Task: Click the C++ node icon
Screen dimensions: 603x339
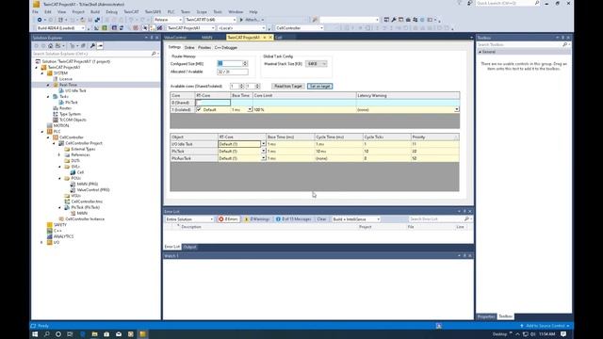Action: [x=50, y=231]
